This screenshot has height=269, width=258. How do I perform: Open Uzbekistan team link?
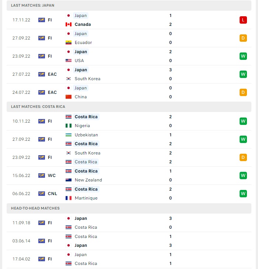coord(86,135)
